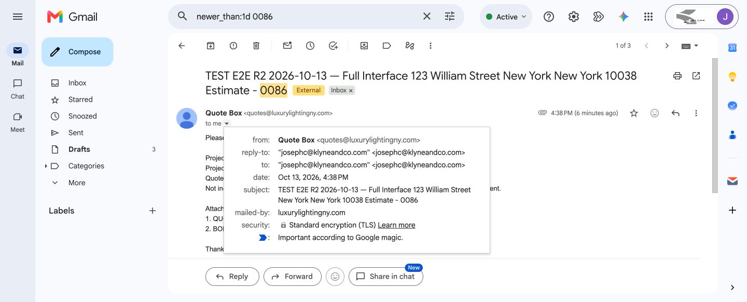Get add-ons plus icon

click(732, 210)
